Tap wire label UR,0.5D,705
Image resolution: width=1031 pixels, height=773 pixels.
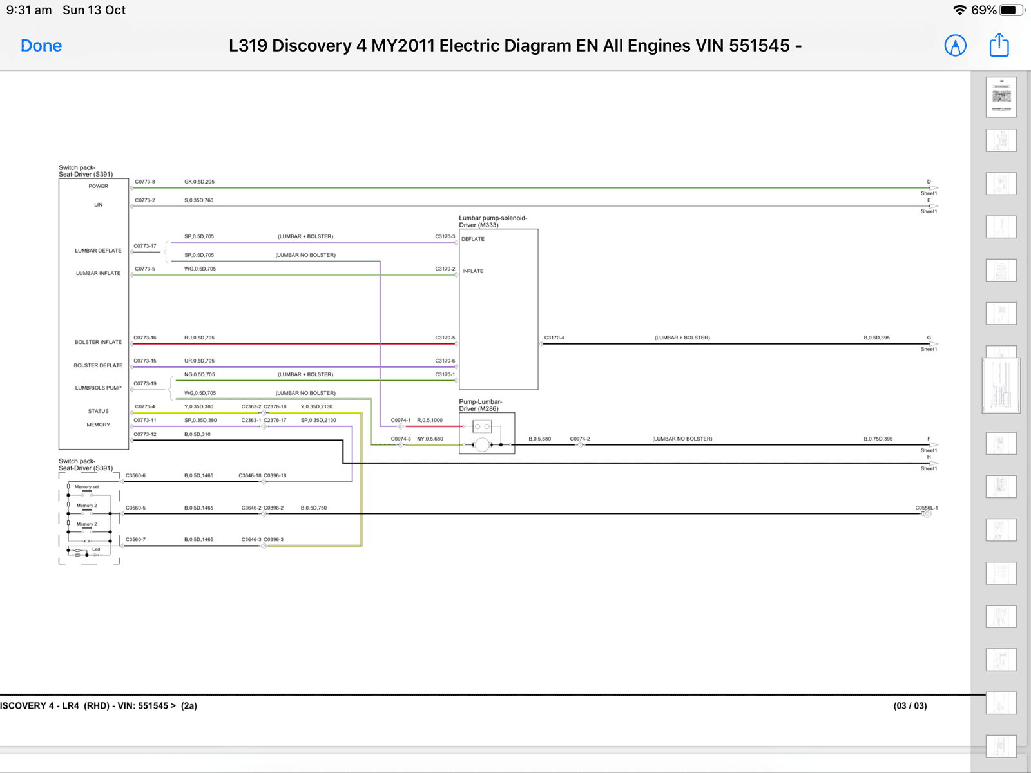coord(199,361)
